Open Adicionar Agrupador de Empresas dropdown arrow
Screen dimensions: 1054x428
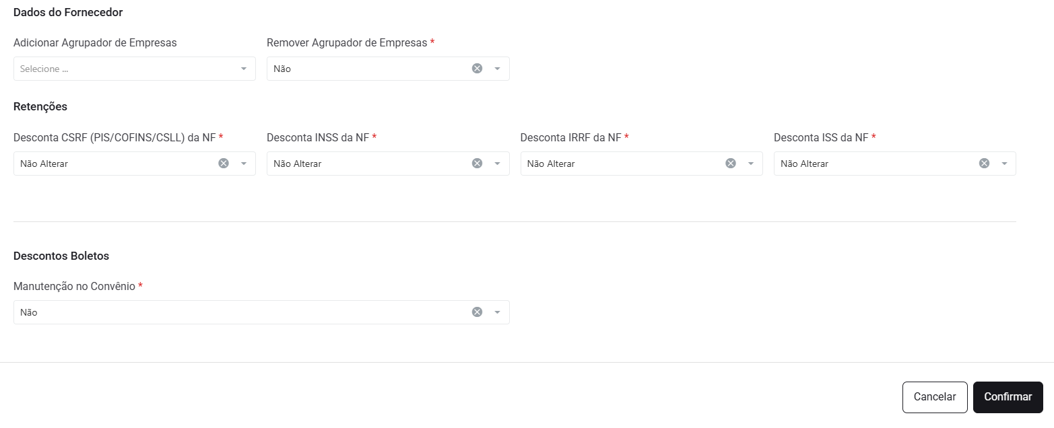tap(244, 69)
